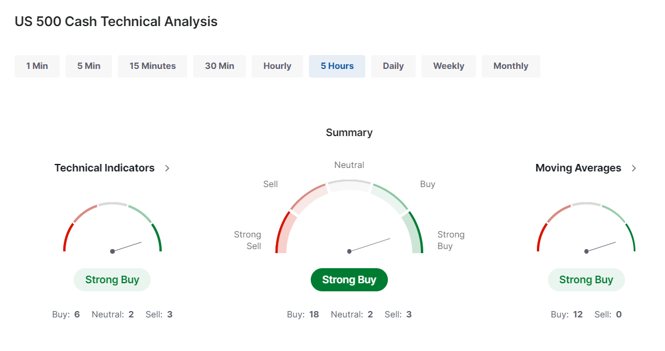
Task: Choose the Monthly timeframe tab
Action: 511,66
